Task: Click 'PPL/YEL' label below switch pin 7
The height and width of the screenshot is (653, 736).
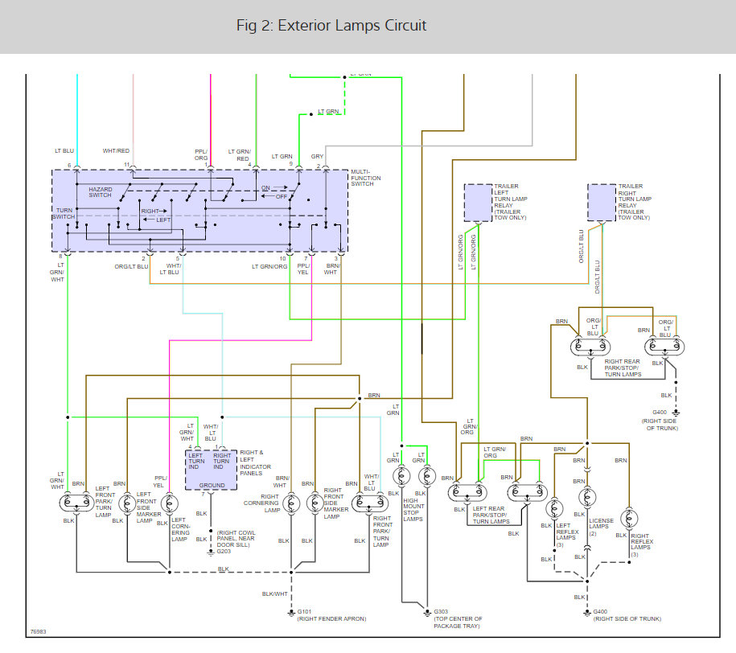Action: [303, 269]
